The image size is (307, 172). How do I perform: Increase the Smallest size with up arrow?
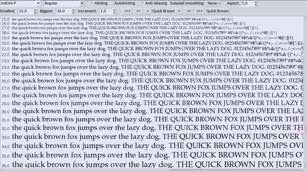coord(35,10)
